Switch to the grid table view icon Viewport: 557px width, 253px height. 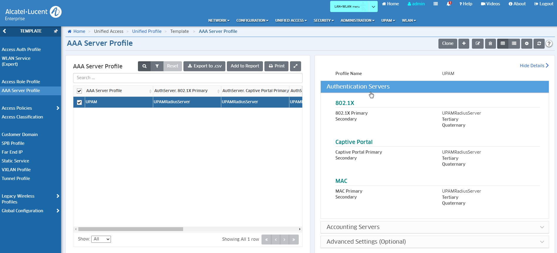pyautogui.click(x=503, y=43)
